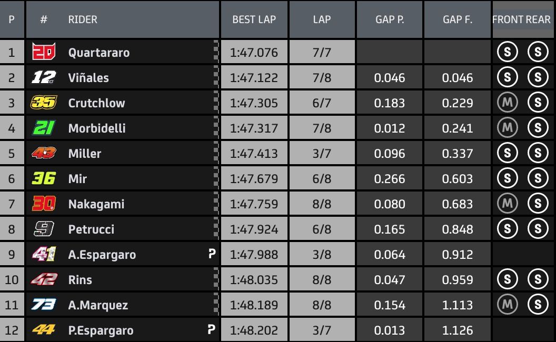Open rider name Nakagami

[x=96, y=204]
